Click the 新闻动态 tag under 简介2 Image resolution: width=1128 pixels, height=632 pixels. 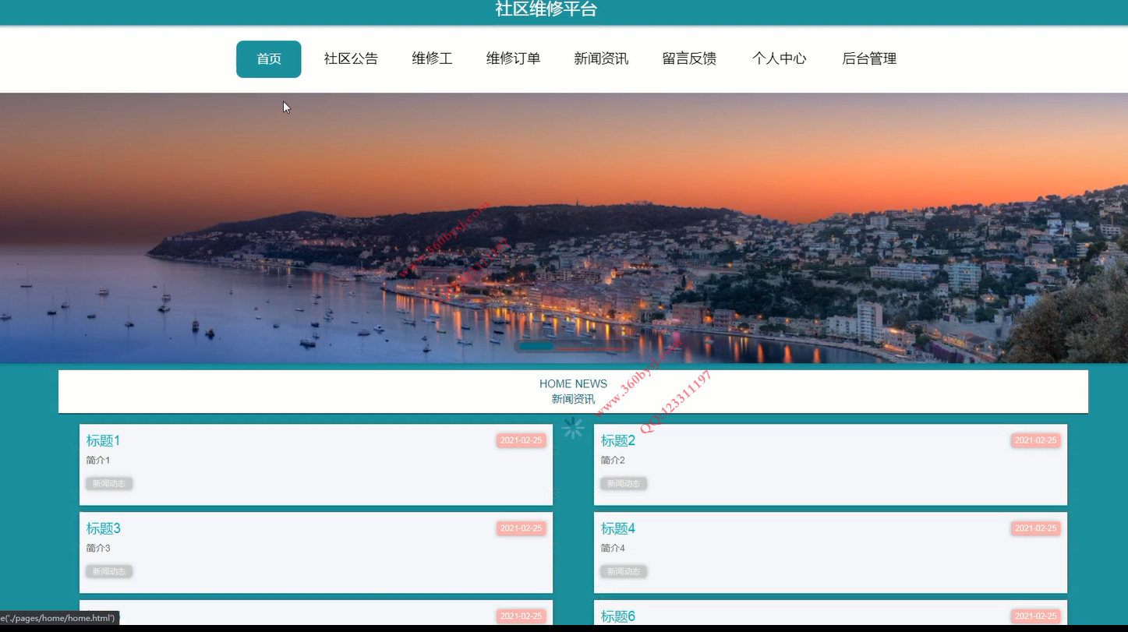(624, 484)
